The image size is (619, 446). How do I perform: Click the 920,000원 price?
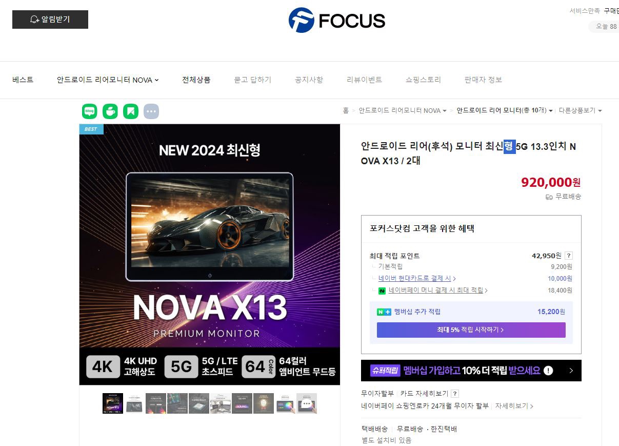click(x=551, y=182)
